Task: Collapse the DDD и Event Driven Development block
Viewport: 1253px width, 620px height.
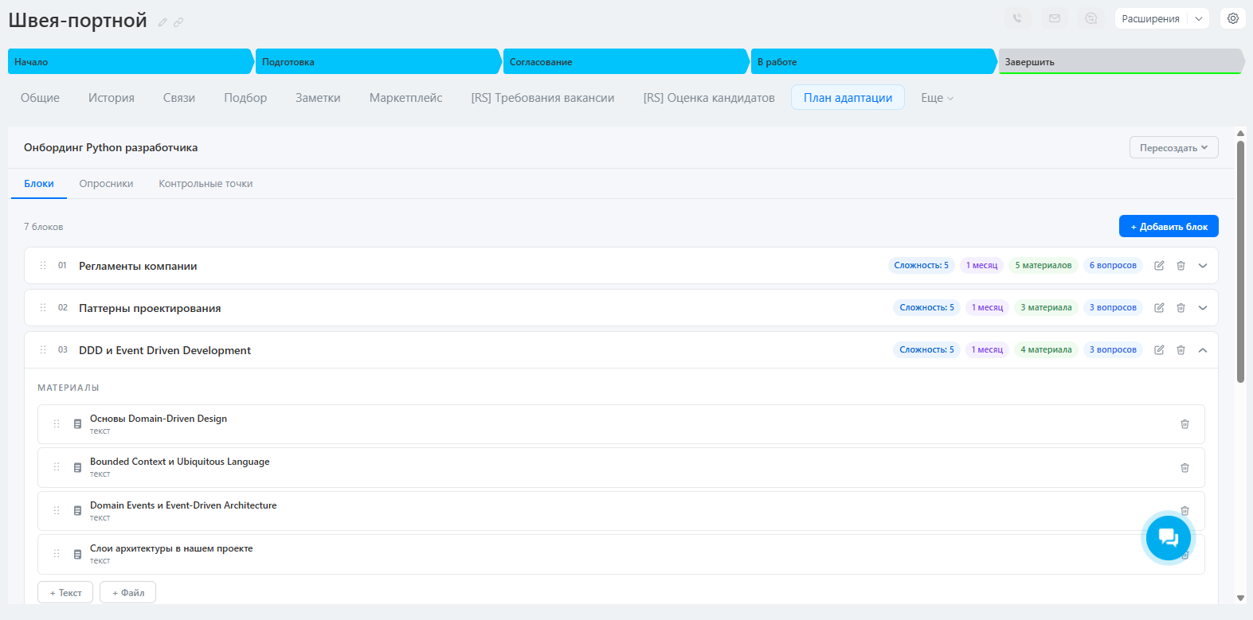Action: [1203, 350]
